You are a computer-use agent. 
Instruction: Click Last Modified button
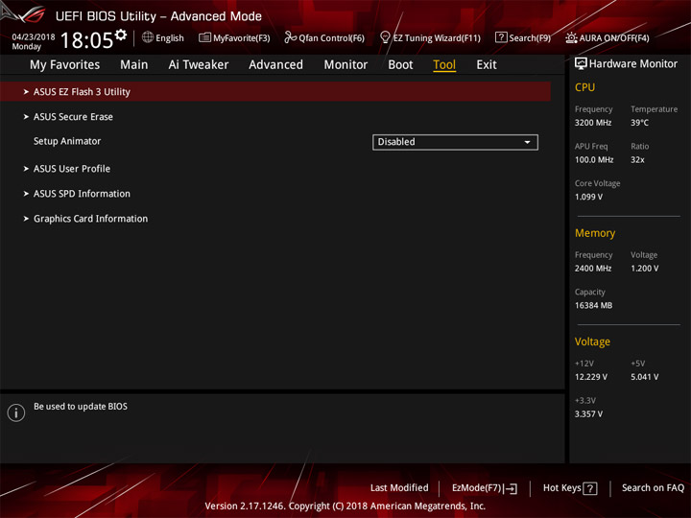[399, 488]
